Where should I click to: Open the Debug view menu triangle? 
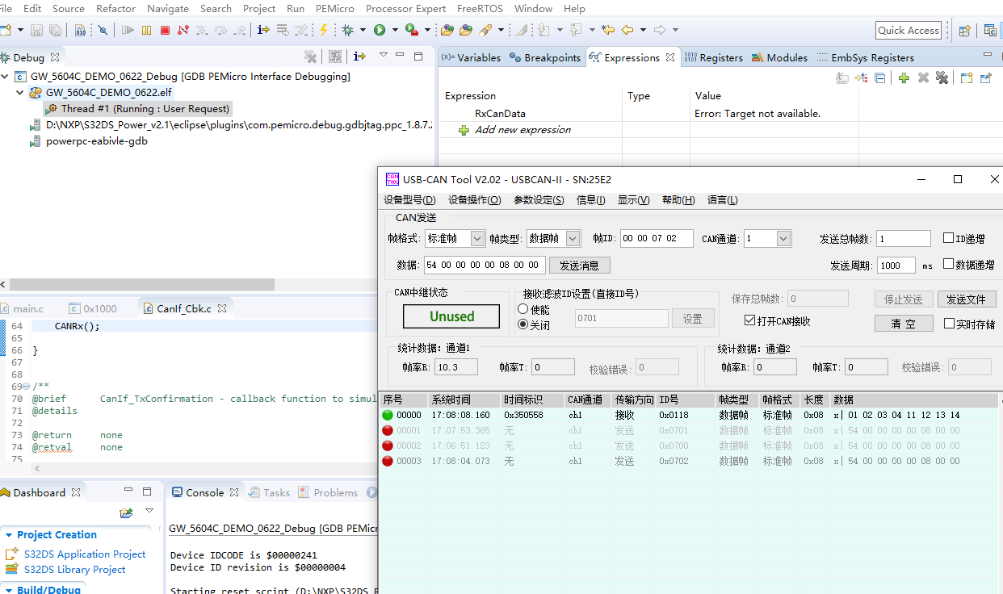pos(384,56)
